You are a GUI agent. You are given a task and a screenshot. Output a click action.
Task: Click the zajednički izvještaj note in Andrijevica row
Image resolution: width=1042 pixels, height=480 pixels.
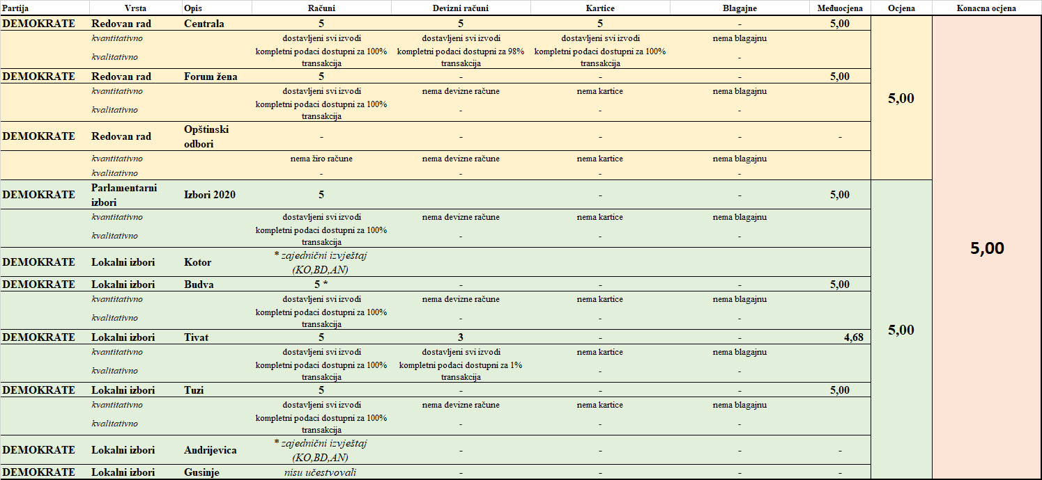321,450
